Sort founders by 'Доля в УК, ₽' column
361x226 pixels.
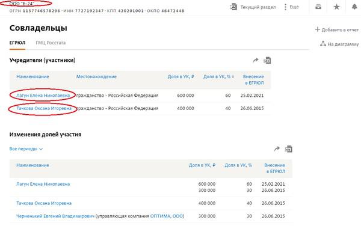180,76
